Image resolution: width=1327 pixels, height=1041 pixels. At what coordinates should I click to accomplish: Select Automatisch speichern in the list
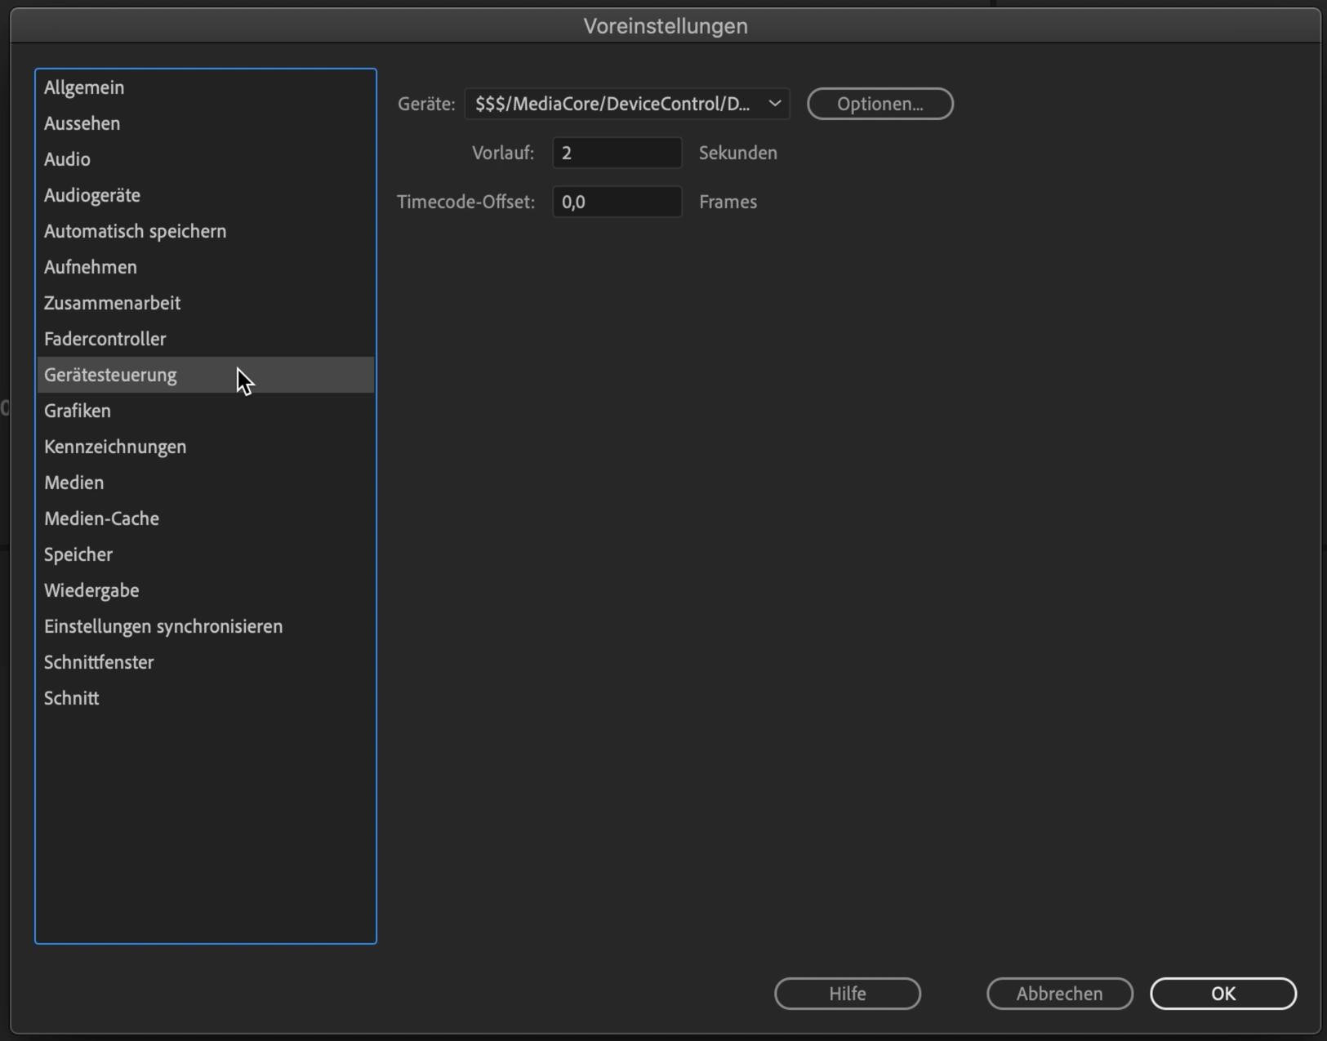pos(135,231)
